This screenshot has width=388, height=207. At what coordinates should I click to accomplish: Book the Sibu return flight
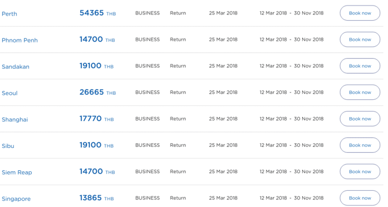(360, 145)
